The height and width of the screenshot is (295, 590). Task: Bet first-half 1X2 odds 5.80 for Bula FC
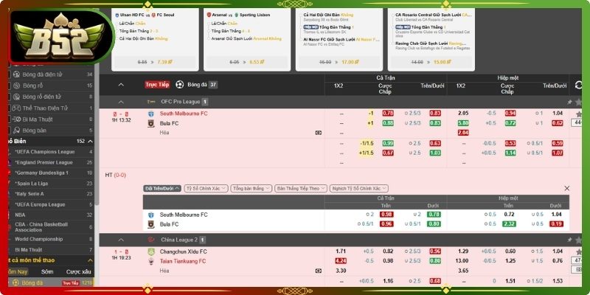tap(463, 123)
